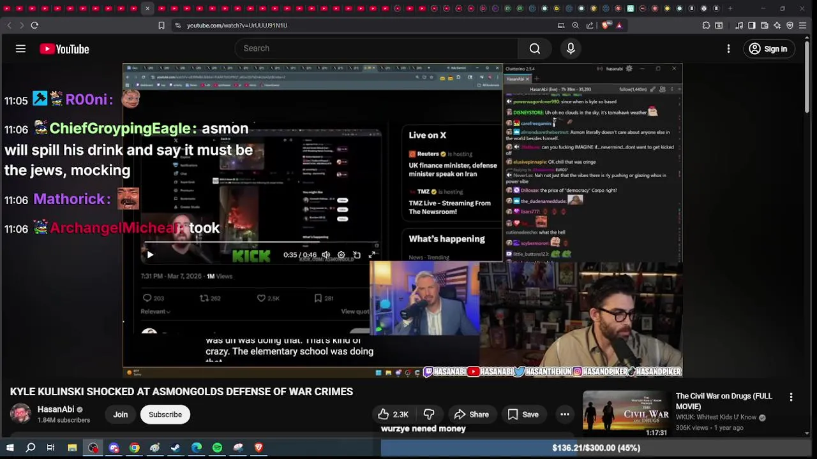
Task: Click the Sign in button
Action: pyautogui.click(x=768, y=48)
